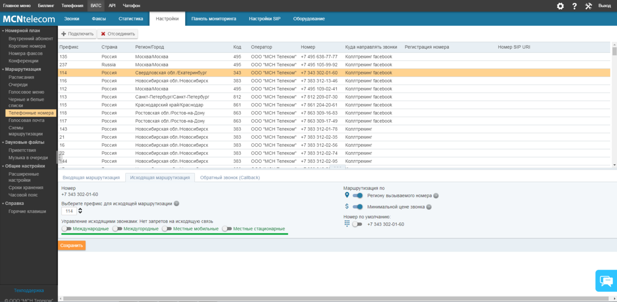Switch to Обратный звонок (Callback) tab
The height and width of the screenshot is (302, 617).
point(230,178)
